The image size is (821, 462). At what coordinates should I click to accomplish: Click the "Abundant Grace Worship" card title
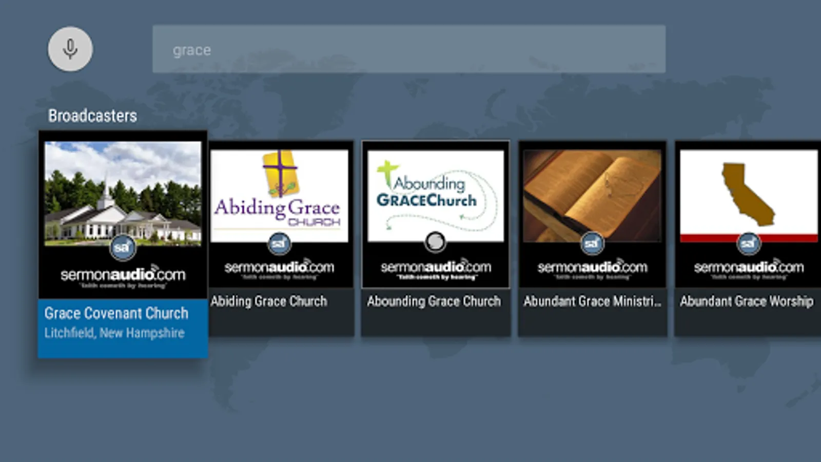point(747,301)
